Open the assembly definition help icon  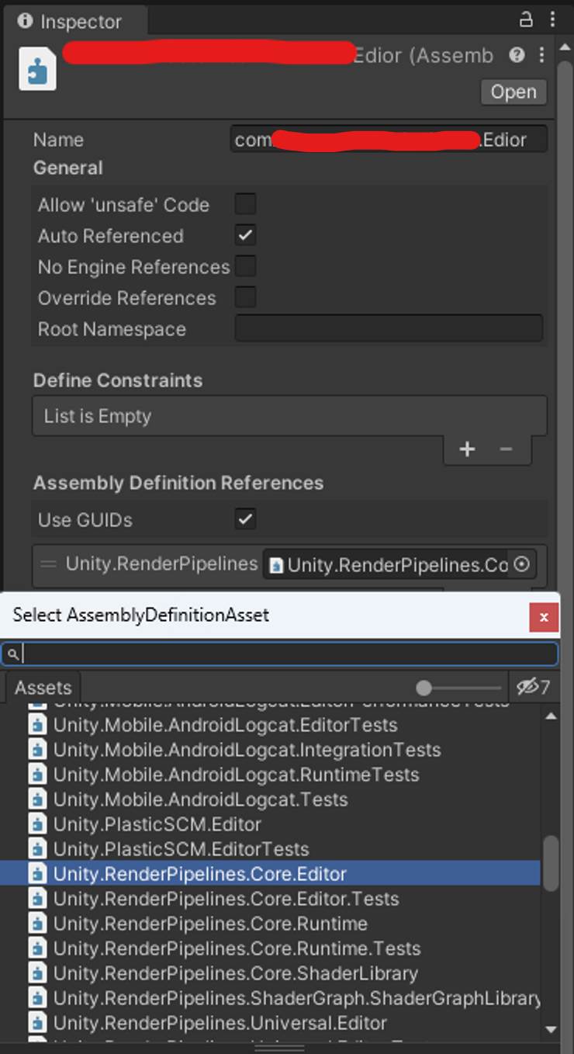[x=517, y=55]
